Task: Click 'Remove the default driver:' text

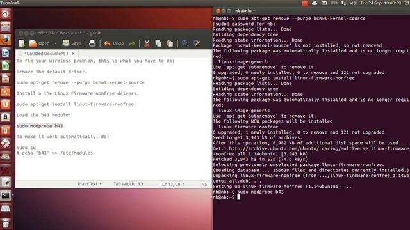Action: coord(52,72)
